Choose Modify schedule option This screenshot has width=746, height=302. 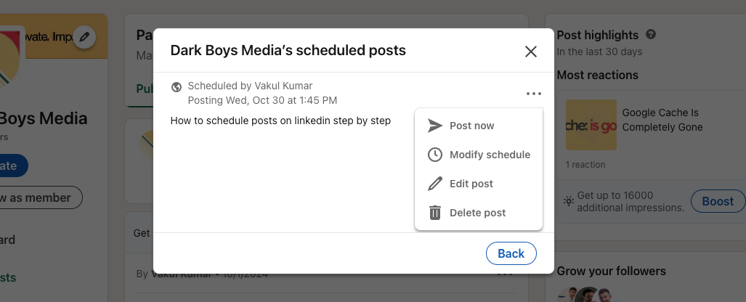pos(479,155)
